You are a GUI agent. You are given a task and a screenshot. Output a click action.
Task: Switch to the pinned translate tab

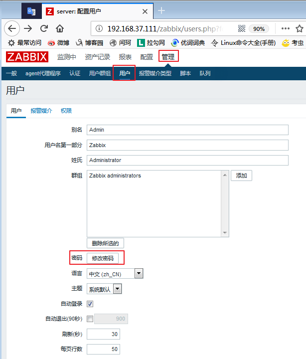point(31,11)
